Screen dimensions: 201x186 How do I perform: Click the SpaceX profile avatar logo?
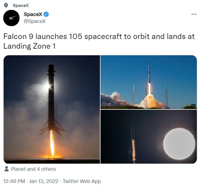point(11,18)
